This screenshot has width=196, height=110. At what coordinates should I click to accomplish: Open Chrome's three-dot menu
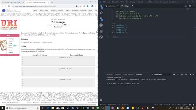click(x=96, y=6)
